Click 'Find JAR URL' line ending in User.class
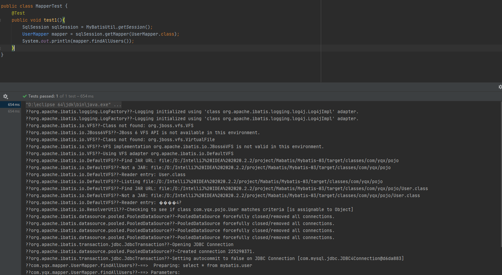Screen dimensions: 502x275 coord(227,188)
